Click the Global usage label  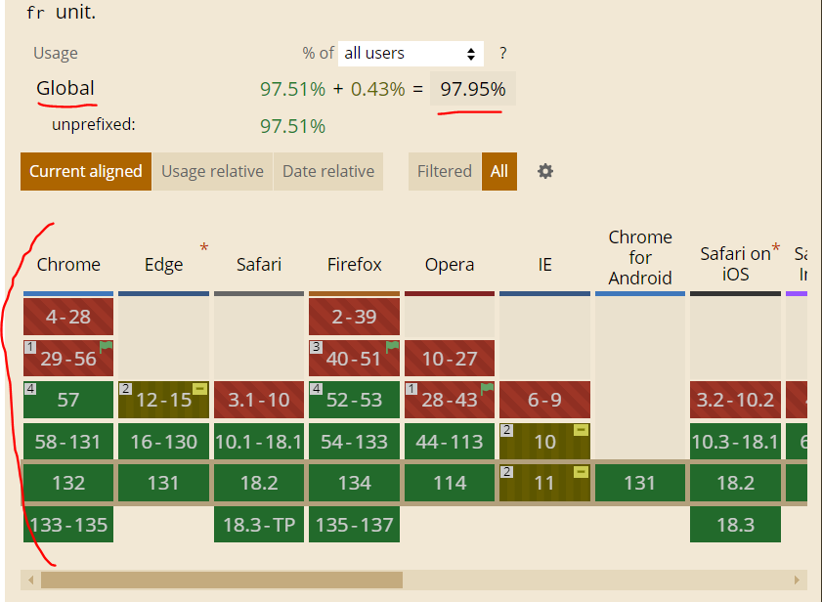pos(65,88)
